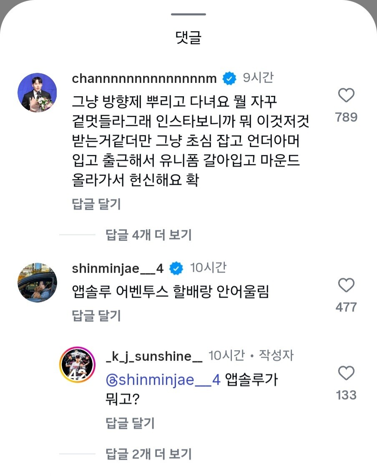Expand 답글 4개 더 보기 replies
The height and width of the screenshot is (476, 377).
149,235
